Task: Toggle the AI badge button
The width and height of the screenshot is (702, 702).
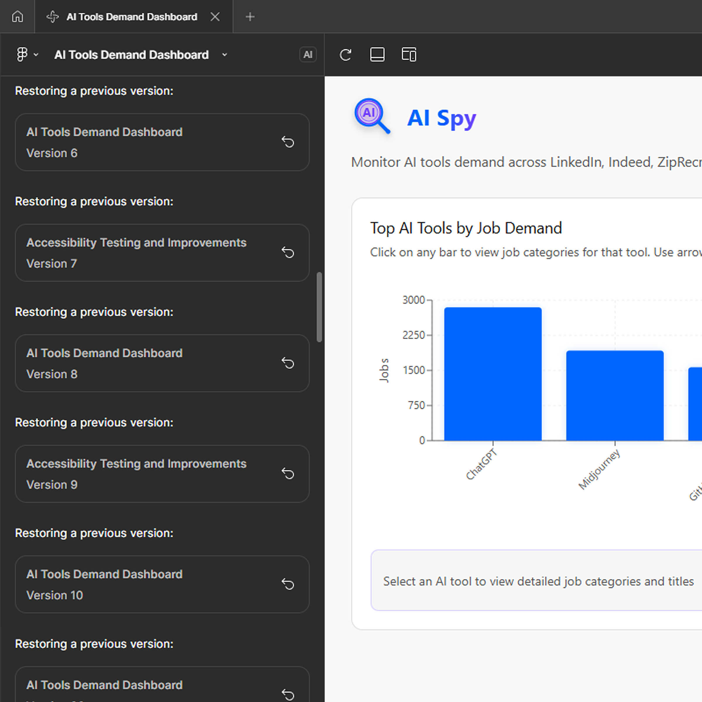Action: pos(308,55)
